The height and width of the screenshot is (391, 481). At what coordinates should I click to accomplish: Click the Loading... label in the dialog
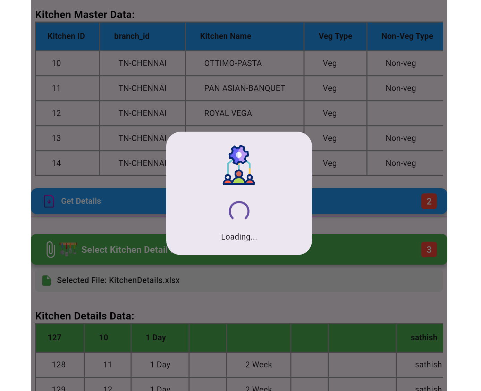click(x=239, y=237)
